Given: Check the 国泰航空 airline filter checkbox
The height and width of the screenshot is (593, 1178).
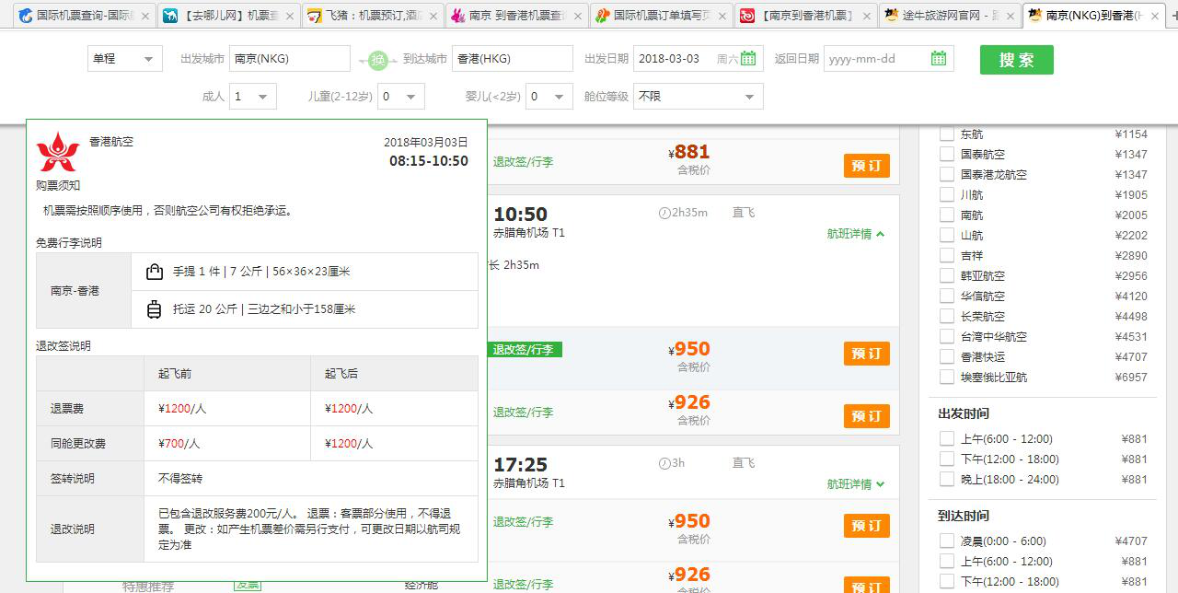Looking at the screenshot, I should point(946,154).
